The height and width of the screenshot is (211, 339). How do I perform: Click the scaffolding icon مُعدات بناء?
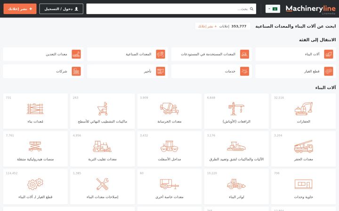tap(35, 108)
